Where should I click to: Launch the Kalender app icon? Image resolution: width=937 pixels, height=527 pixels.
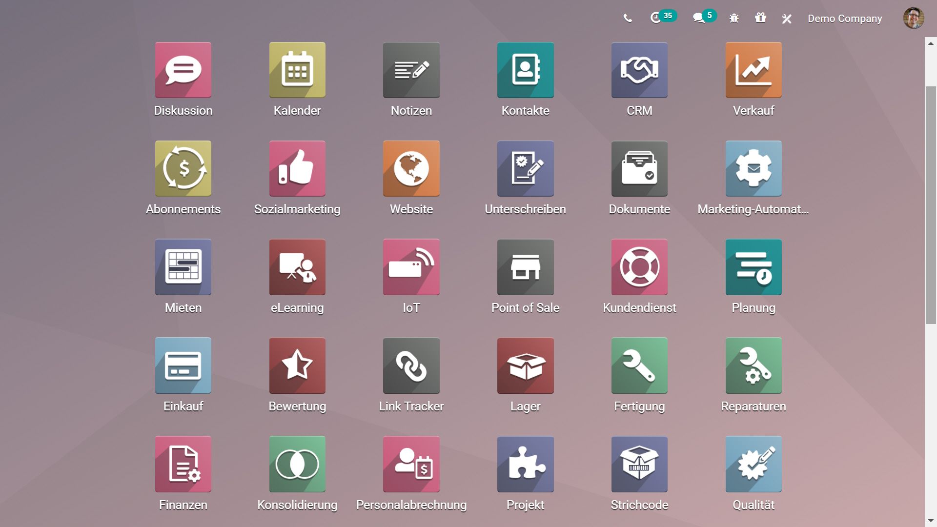click(x=297, y=70)
